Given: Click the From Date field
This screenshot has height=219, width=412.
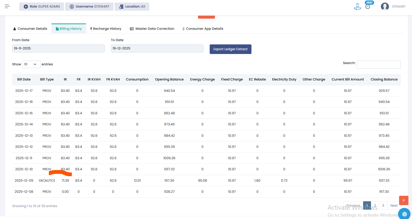Looking at the screenshot, I should [58, 48].
